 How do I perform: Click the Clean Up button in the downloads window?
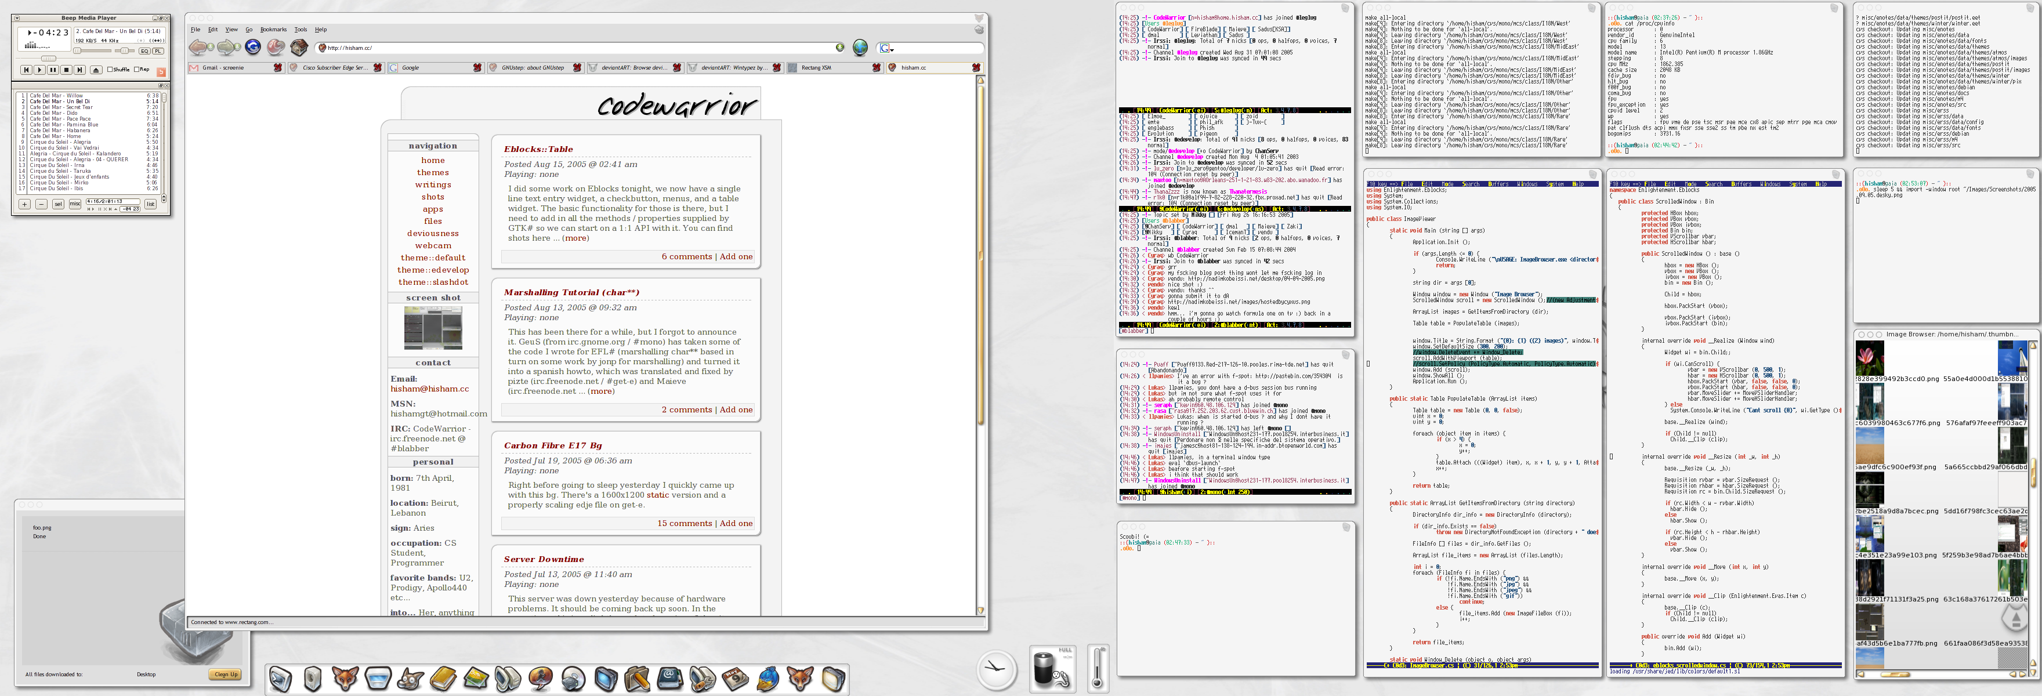(225, 675)
